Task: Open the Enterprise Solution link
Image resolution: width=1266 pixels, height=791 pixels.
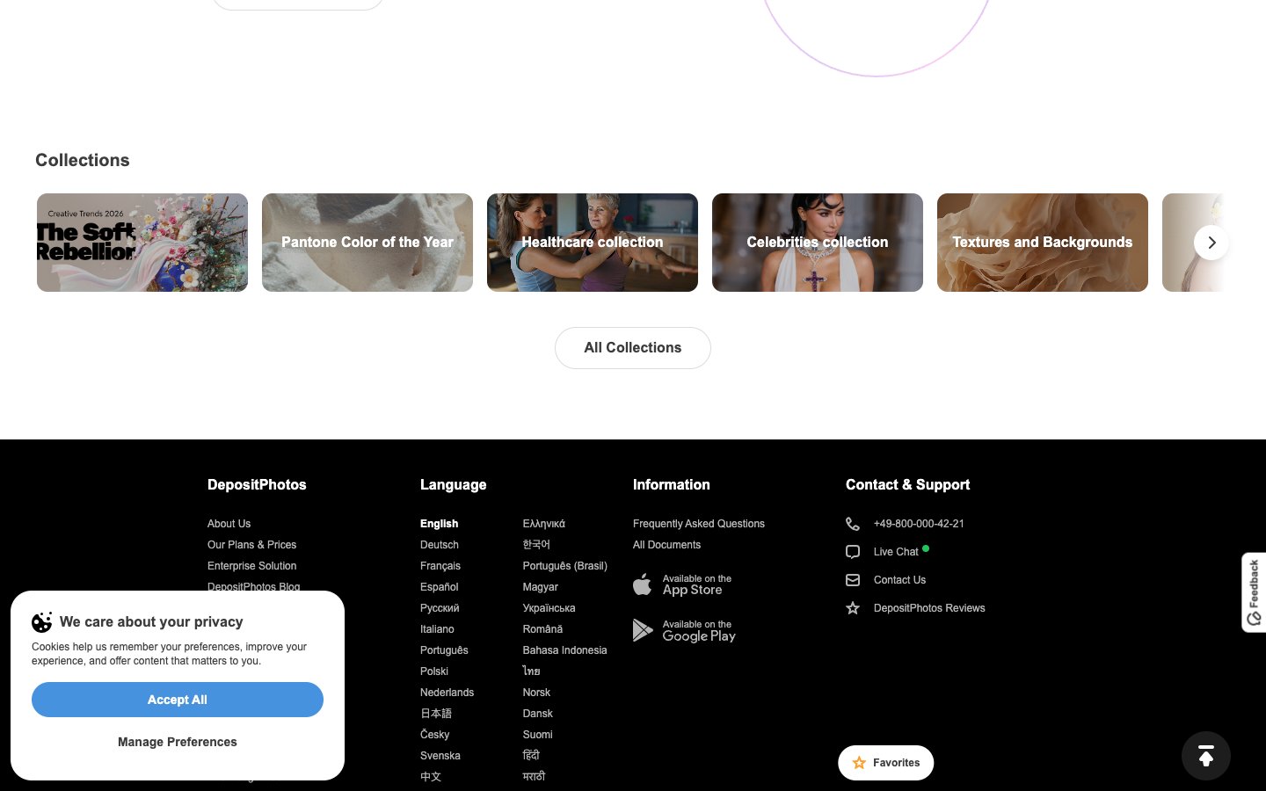Action: [252, 566]
